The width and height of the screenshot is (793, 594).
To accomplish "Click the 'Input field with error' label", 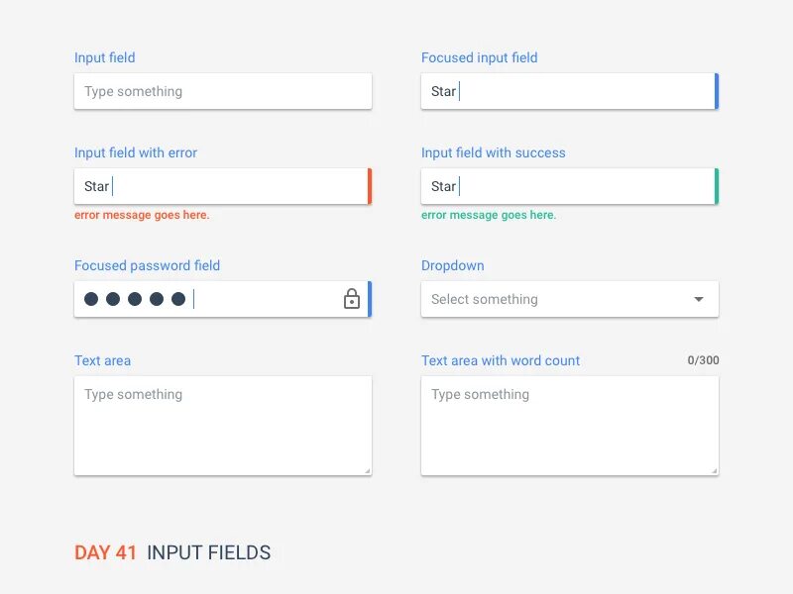I will point(136,152).
